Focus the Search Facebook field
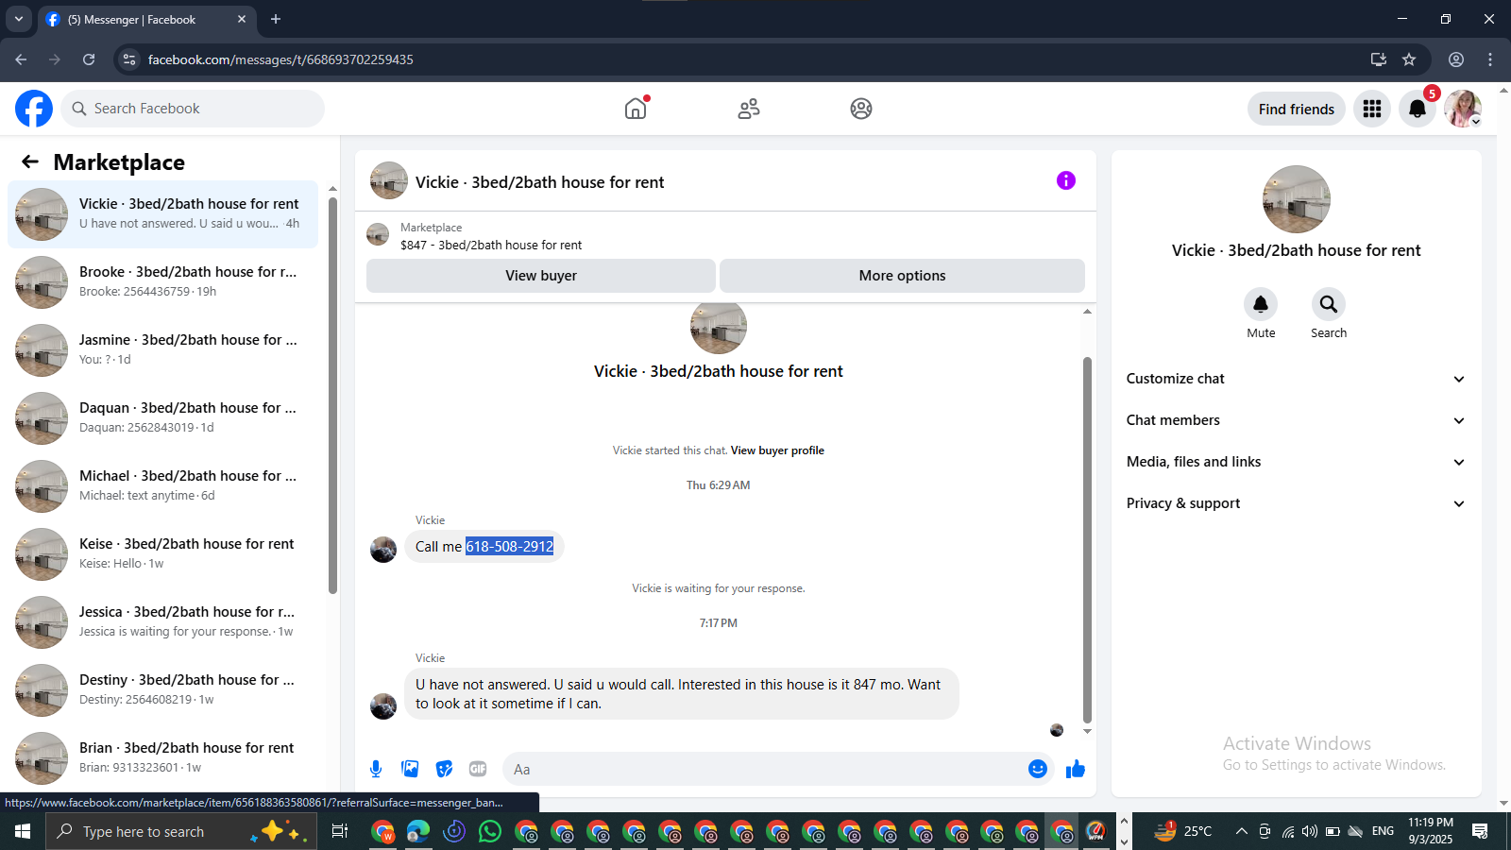Screen dimensions: 1511x850 (x=193, y=109)
